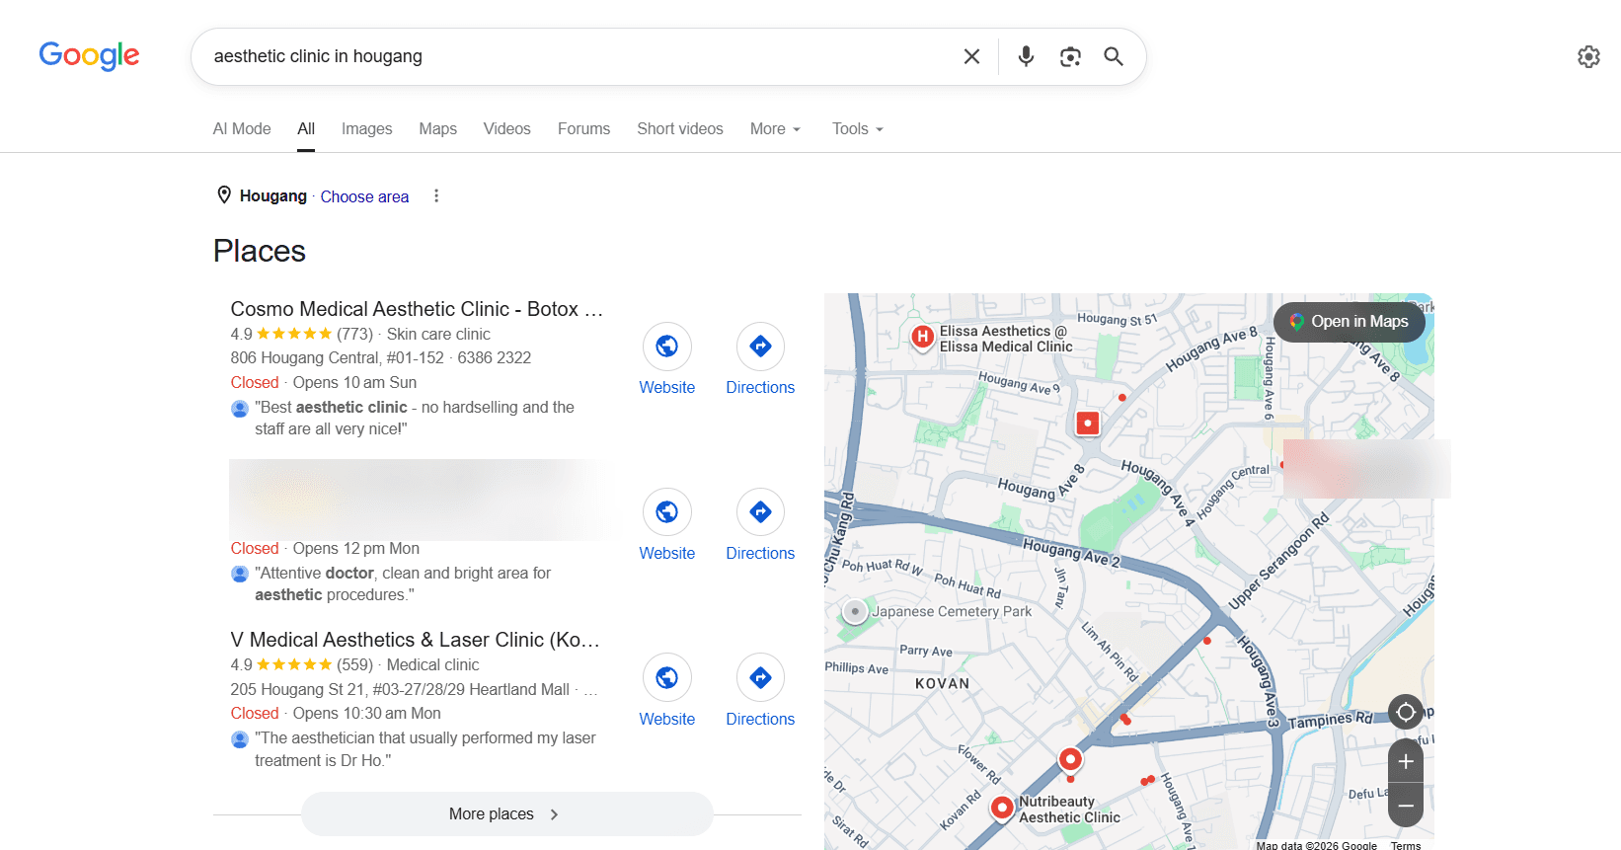Screen dimensions: 1621x850
Task: Click 'Best aesthetic clinic' review snippet
Action: 415,418
